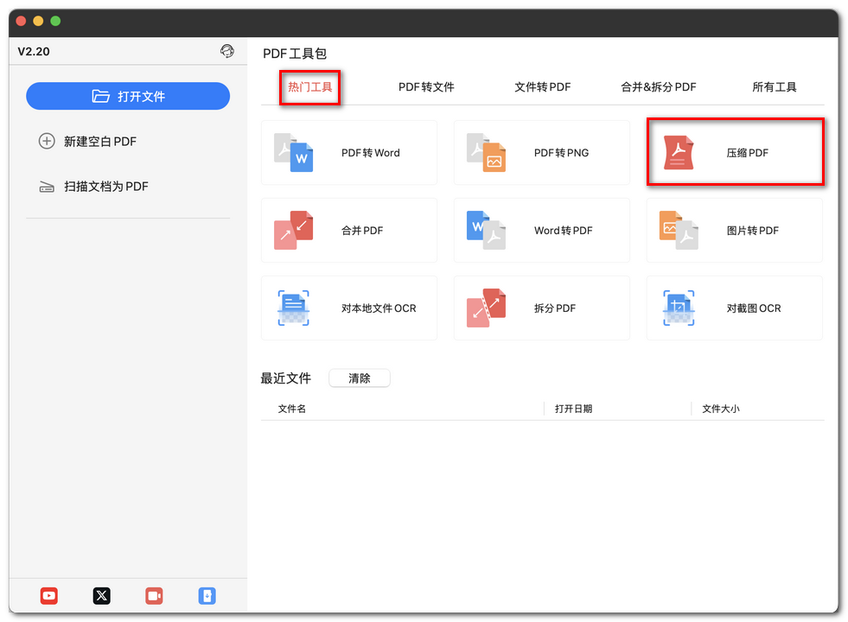Click the X social media icon

point(101,595)
